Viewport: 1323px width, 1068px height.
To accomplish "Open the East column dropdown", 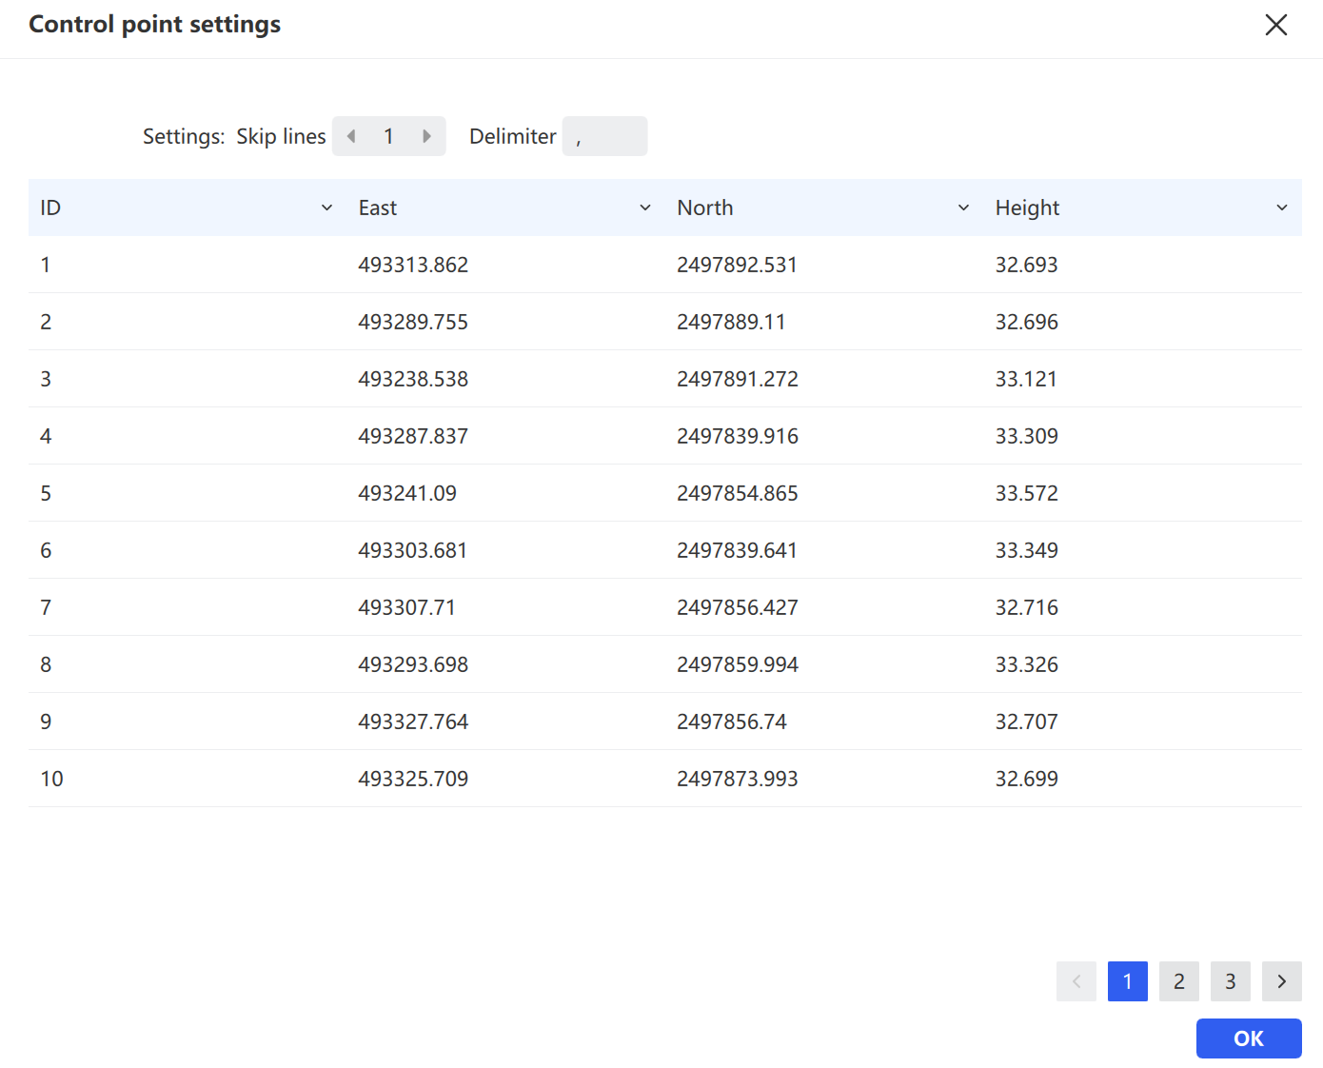I will tap(645, 208).
